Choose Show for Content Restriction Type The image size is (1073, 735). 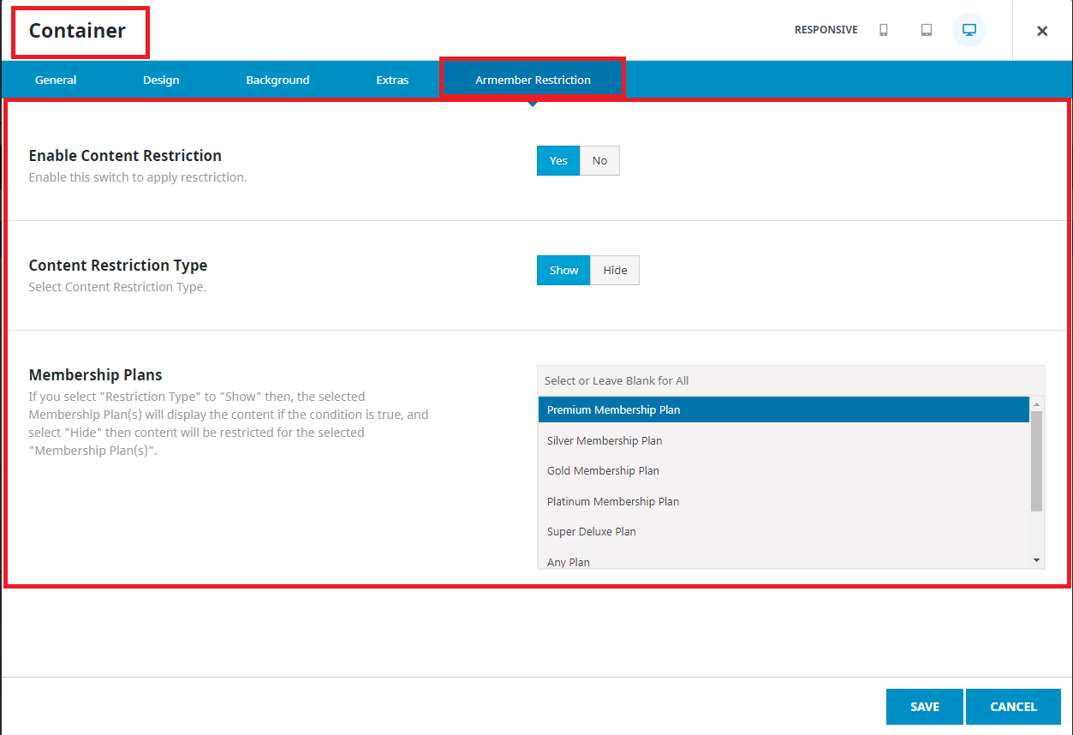(563, 271)
